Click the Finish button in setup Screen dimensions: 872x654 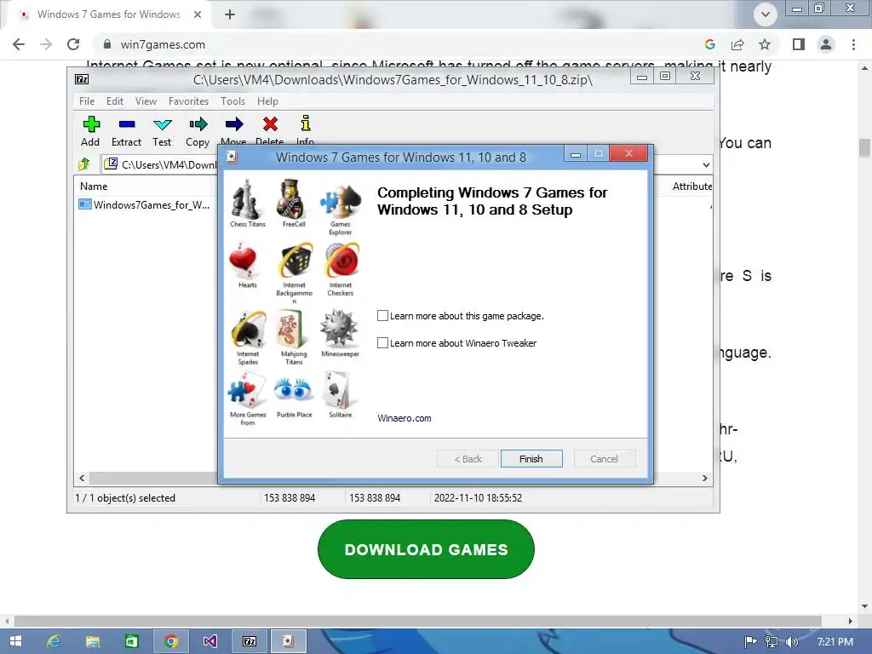coord(531,459)
